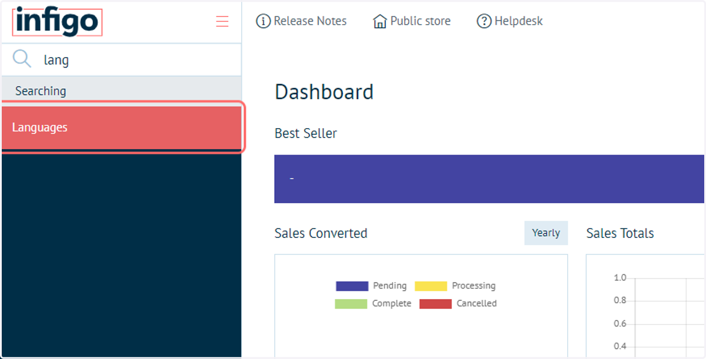The width and height of the screenshot is (706, 359).
Task: Click the magnifying glass search icon
Action: pos(22,59)
